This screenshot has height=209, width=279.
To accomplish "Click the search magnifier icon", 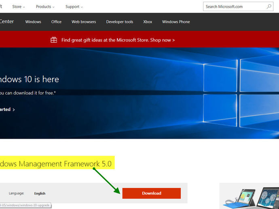I will 269,6.
